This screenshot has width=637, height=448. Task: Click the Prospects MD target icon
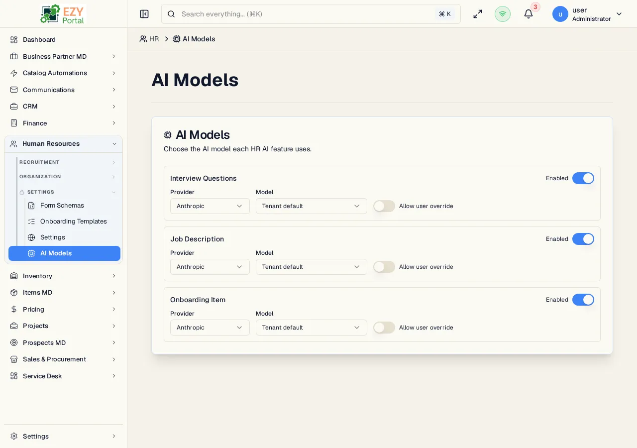(x=14, y=342)
